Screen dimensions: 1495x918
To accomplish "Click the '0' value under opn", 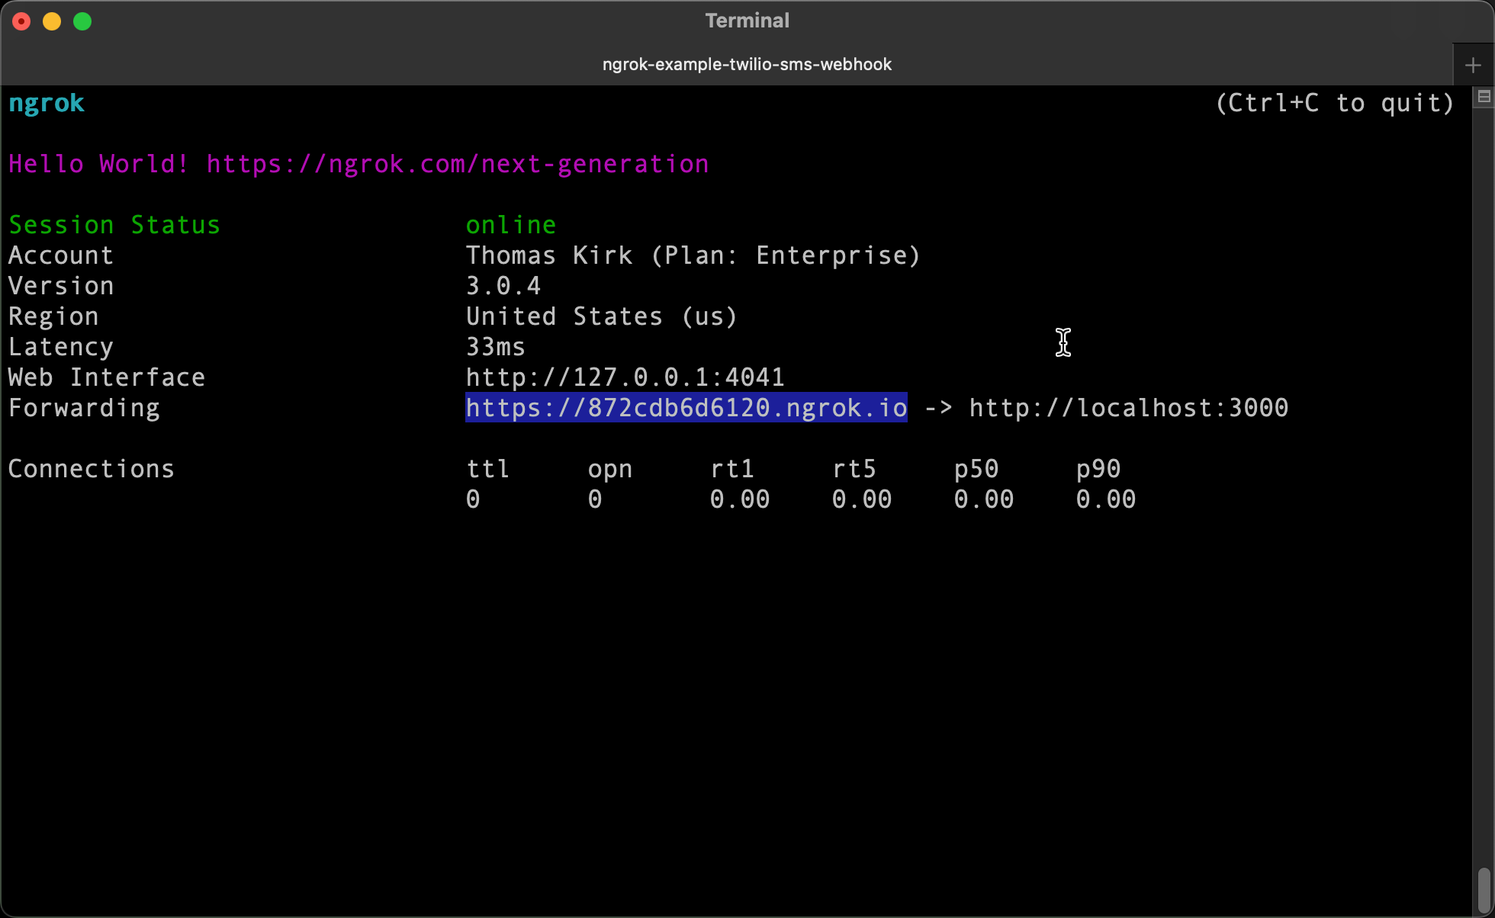I will tap(595, 499).
